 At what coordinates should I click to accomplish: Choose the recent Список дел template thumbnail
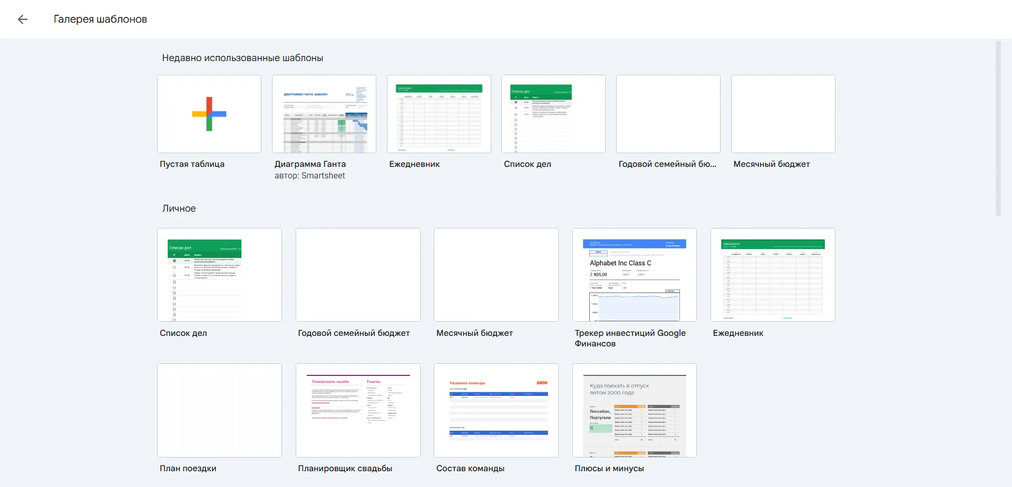coord(553,114)
